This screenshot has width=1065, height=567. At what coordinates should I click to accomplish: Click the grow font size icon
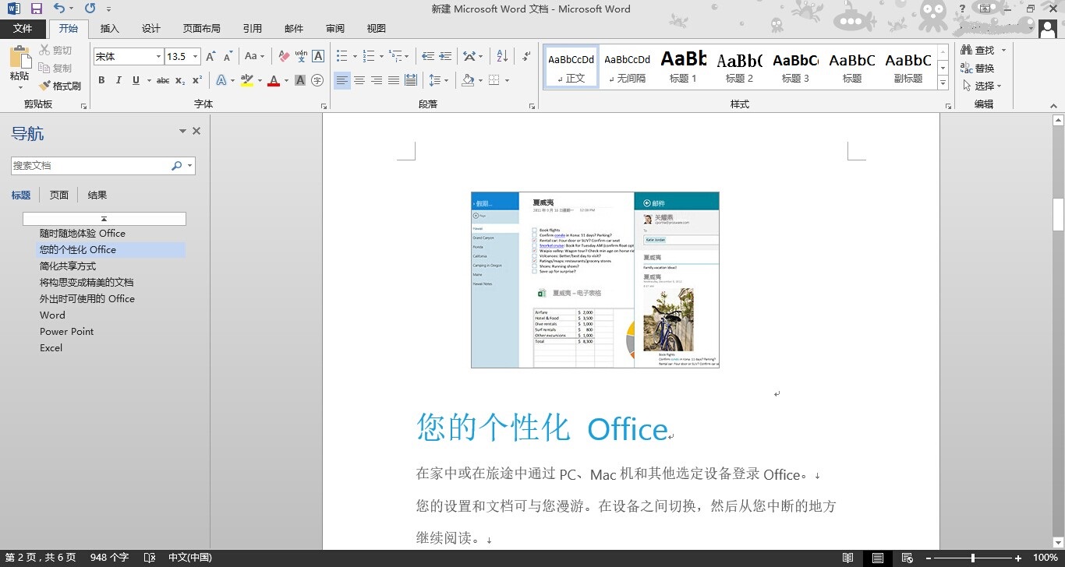pos(211,56)
